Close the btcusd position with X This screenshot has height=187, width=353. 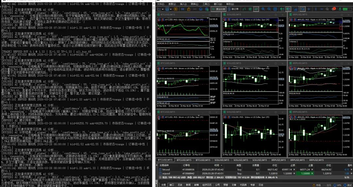[351, 169]
